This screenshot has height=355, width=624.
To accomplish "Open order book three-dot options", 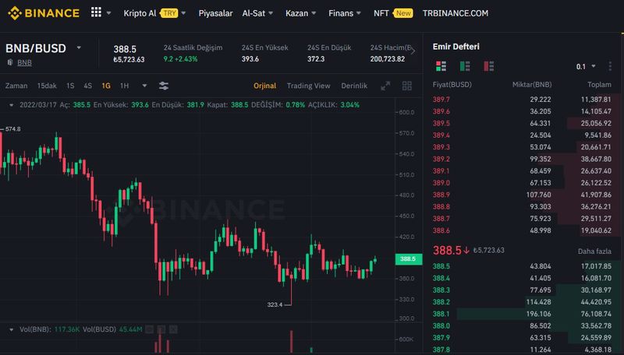I will tap(610, 66).
